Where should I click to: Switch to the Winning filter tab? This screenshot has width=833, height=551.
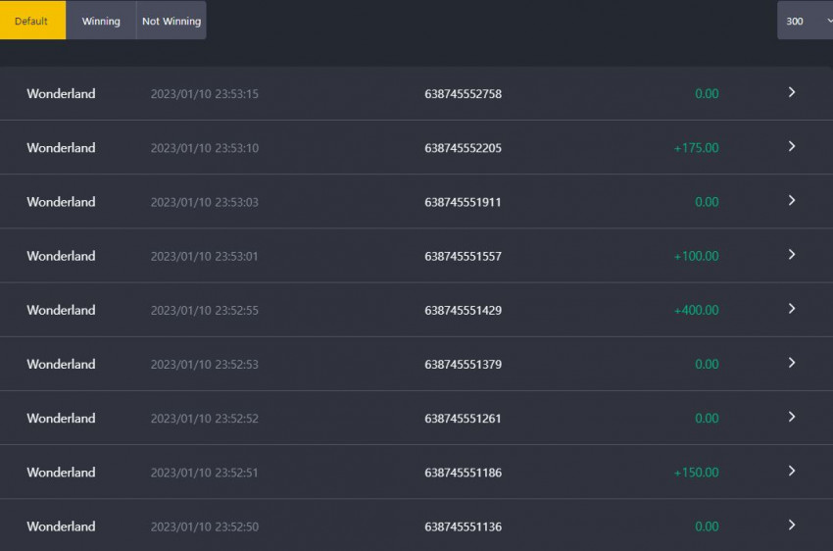pos(101,21)
